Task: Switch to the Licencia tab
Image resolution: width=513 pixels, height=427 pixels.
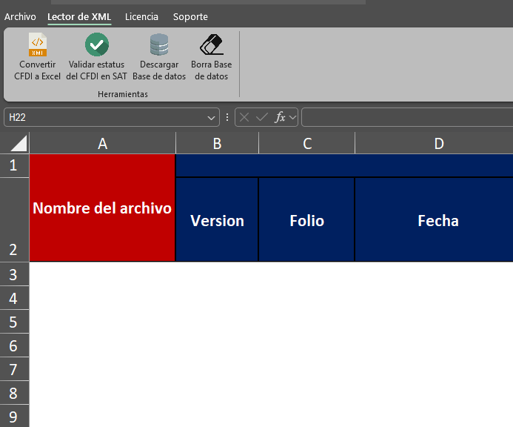Action: [x=141, y=16]
